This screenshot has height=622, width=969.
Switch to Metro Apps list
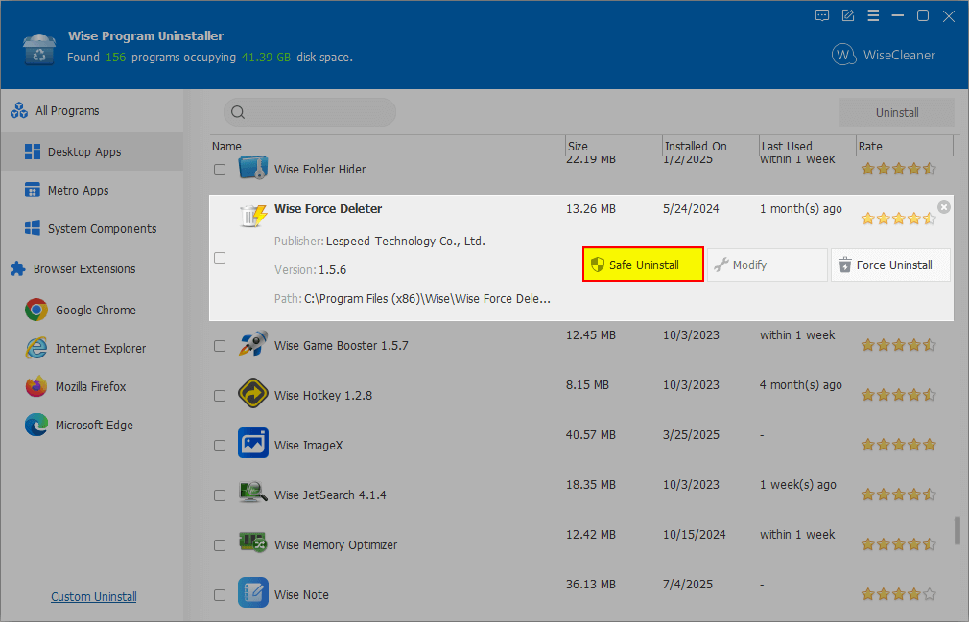point(92,191)
